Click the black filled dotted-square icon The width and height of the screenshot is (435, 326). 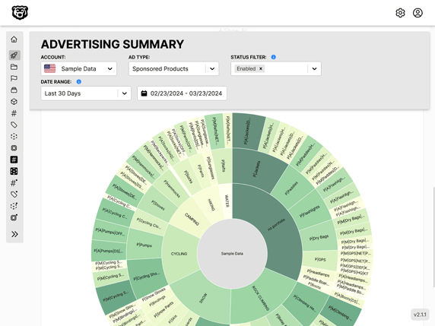pyautogui.click(x=14, y=171)
